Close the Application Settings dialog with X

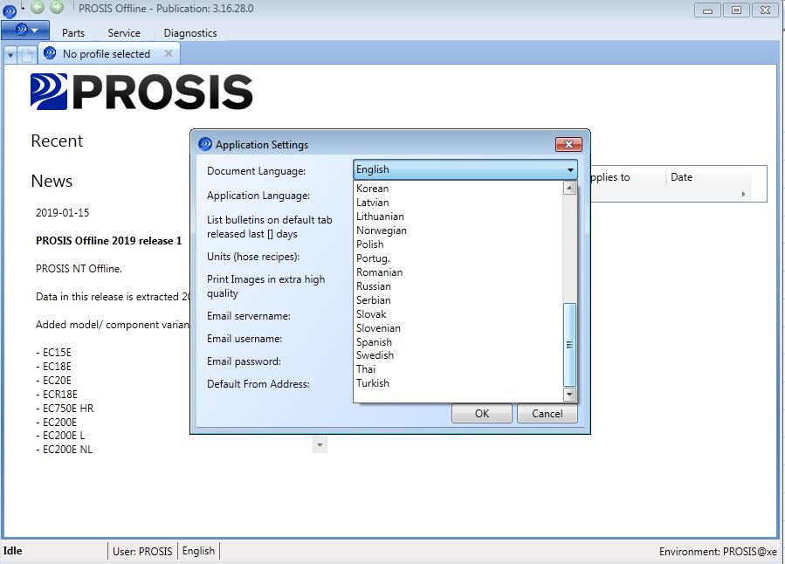[568, 145]
